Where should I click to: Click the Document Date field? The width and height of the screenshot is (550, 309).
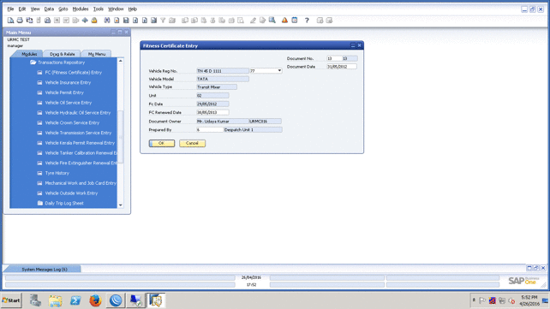tap(342, 67)
